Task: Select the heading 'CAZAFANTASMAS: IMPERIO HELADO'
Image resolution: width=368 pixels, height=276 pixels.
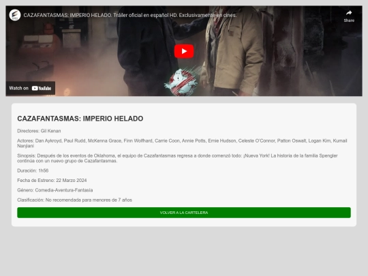Action: (x=80, y=119)
